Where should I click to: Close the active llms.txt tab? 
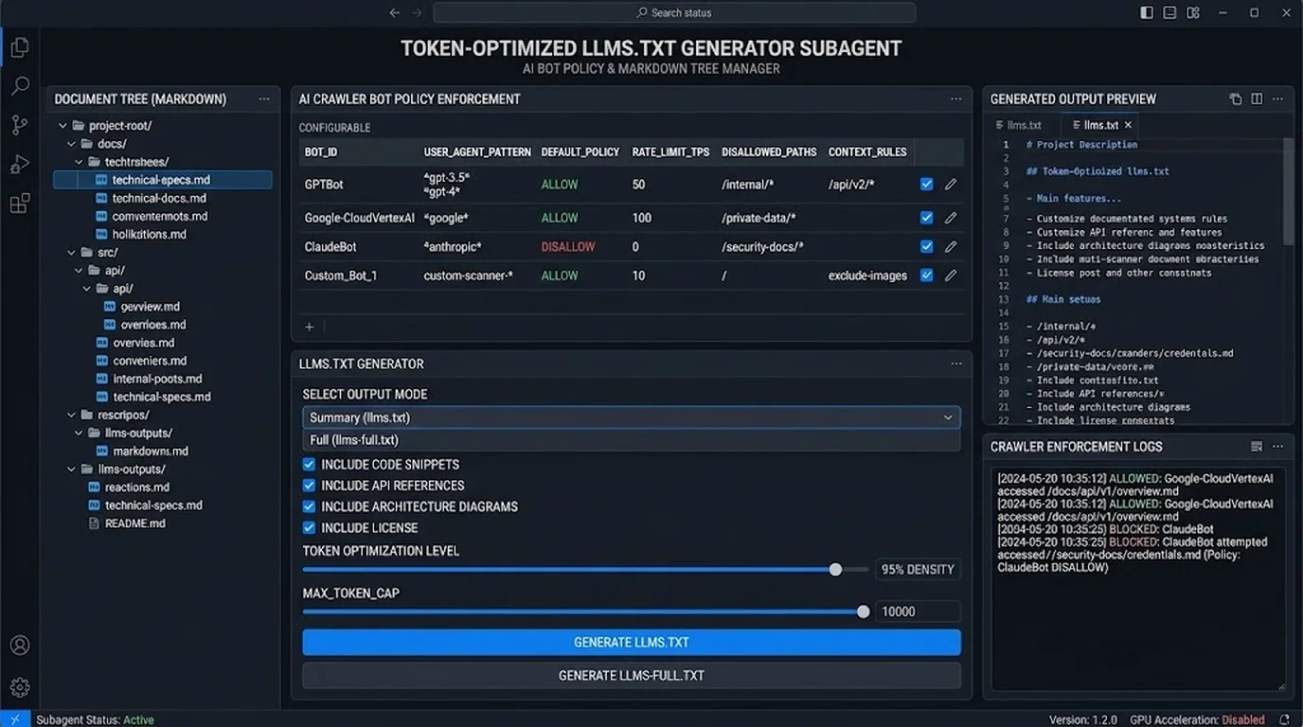(x=1128, y=125)
